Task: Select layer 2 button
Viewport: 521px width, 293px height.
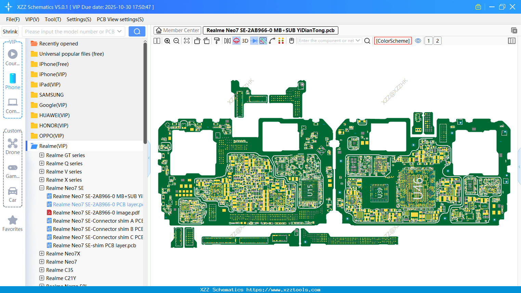Action: (438, 41)
